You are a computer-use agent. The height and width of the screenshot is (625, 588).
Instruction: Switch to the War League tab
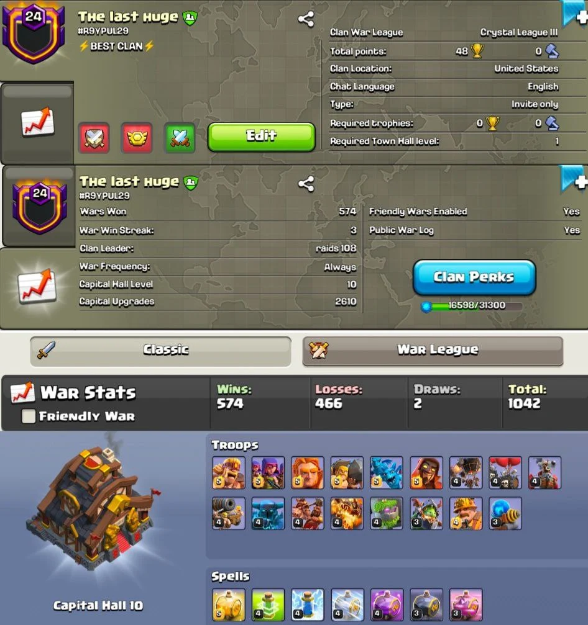pyautogui.click(x=433, y=351)
